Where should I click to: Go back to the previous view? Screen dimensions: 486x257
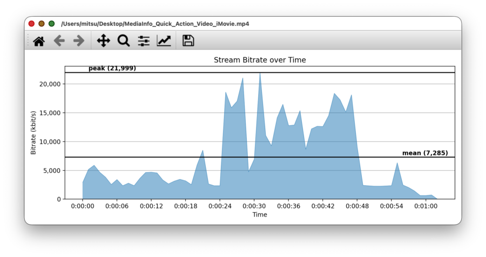click(x=59, y=41)
